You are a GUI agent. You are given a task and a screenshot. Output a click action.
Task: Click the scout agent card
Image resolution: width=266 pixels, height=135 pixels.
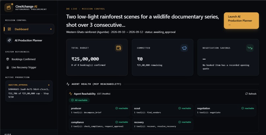pos(162,110)
